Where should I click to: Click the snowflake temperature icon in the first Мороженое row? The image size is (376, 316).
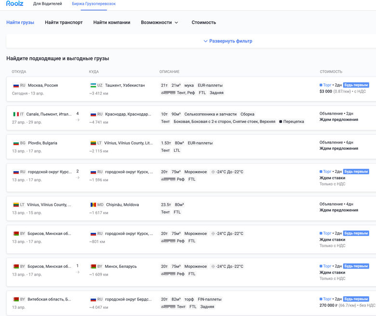214,172
